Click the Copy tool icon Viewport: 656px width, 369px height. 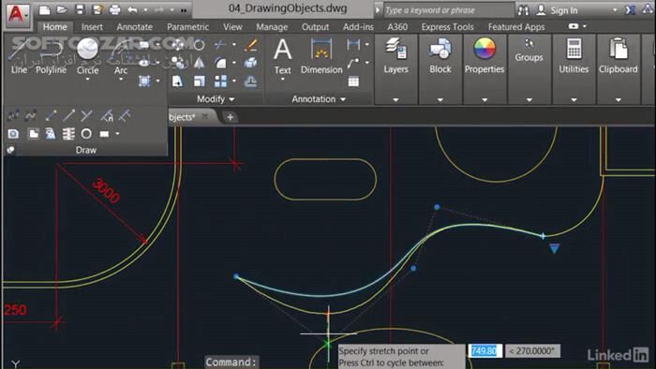click(x=177, y=63)
